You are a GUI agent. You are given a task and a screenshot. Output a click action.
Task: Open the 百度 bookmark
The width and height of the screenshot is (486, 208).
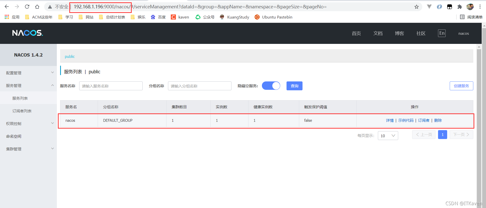click(x=158, y=17)
